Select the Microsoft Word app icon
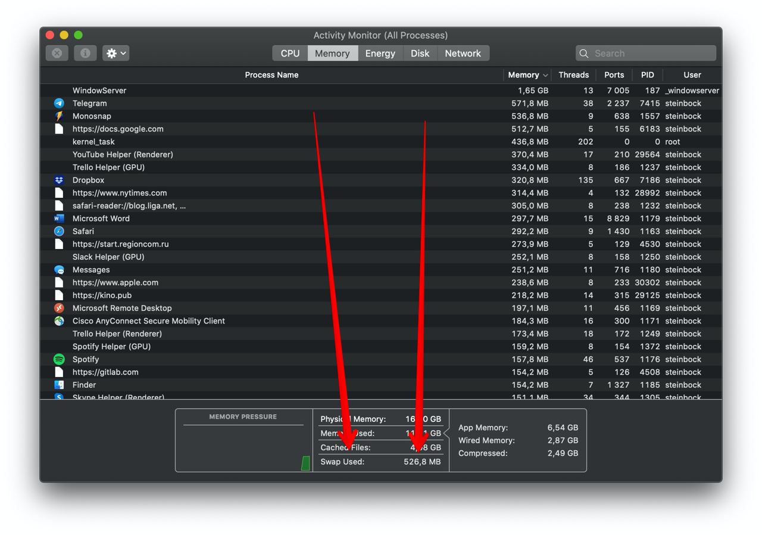 59,219
